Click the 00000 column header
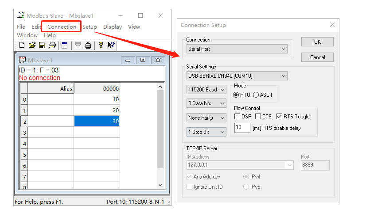Image resolution: width=366 pixels, height=220 pixels. [x=97, y=88]
